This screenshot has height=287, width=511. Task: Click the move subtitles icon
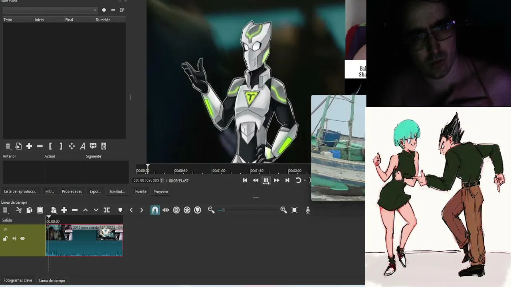[x=72, y=146]
